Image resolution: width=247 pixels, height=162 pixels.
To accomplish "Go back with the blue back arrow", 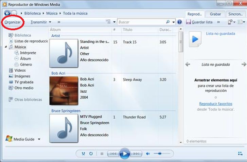I will 7,13.
